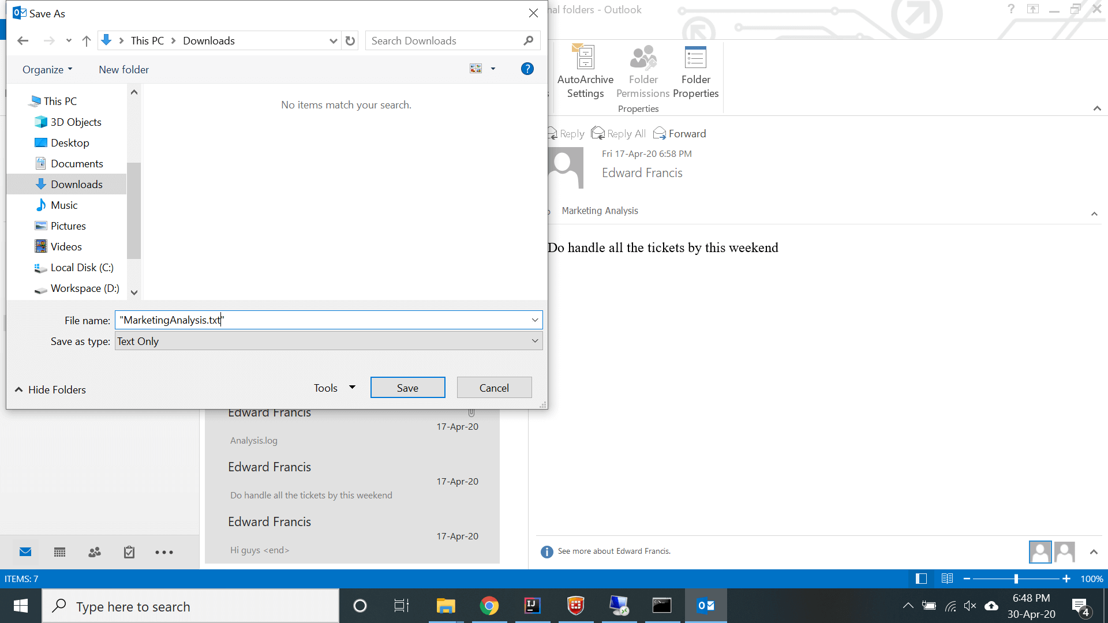Screen dimensions: 1108x623
Task: Reply All to Edward Francis's message
Action: point(618,133)
